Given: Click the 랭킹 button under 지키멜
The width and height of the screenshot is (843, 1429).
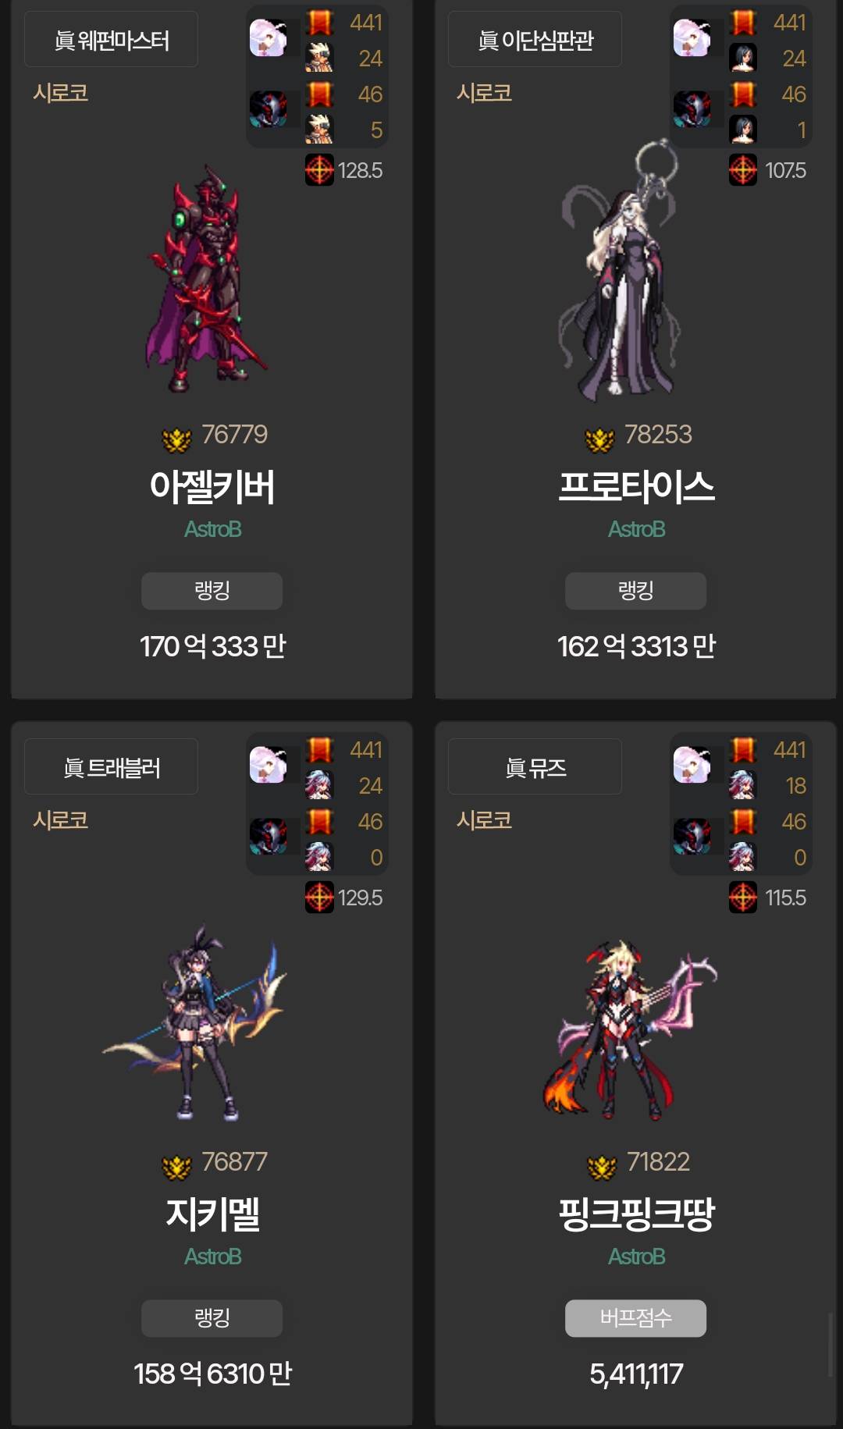Looking at the screenshot, I should tap(212, 1318).
